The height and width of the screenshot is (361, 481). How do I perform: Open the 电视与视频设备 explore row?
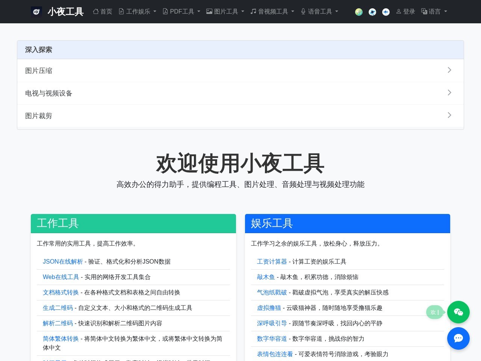coord(240,93)
